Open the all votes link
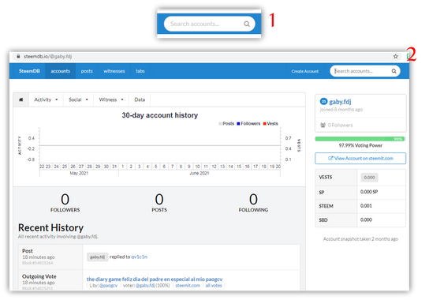The image size is (429, 300). [214, 286]
